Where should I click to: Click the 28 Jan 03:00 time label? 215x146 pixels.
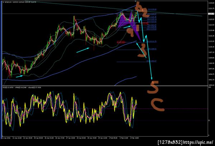pyautogui.click(x=81, y=138)
